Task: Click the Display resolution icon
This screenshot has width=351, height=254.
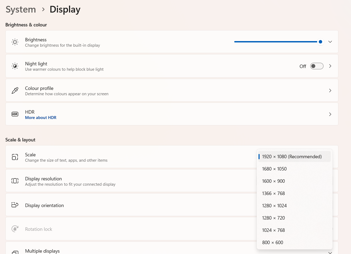Action: [x=15, y=181]
